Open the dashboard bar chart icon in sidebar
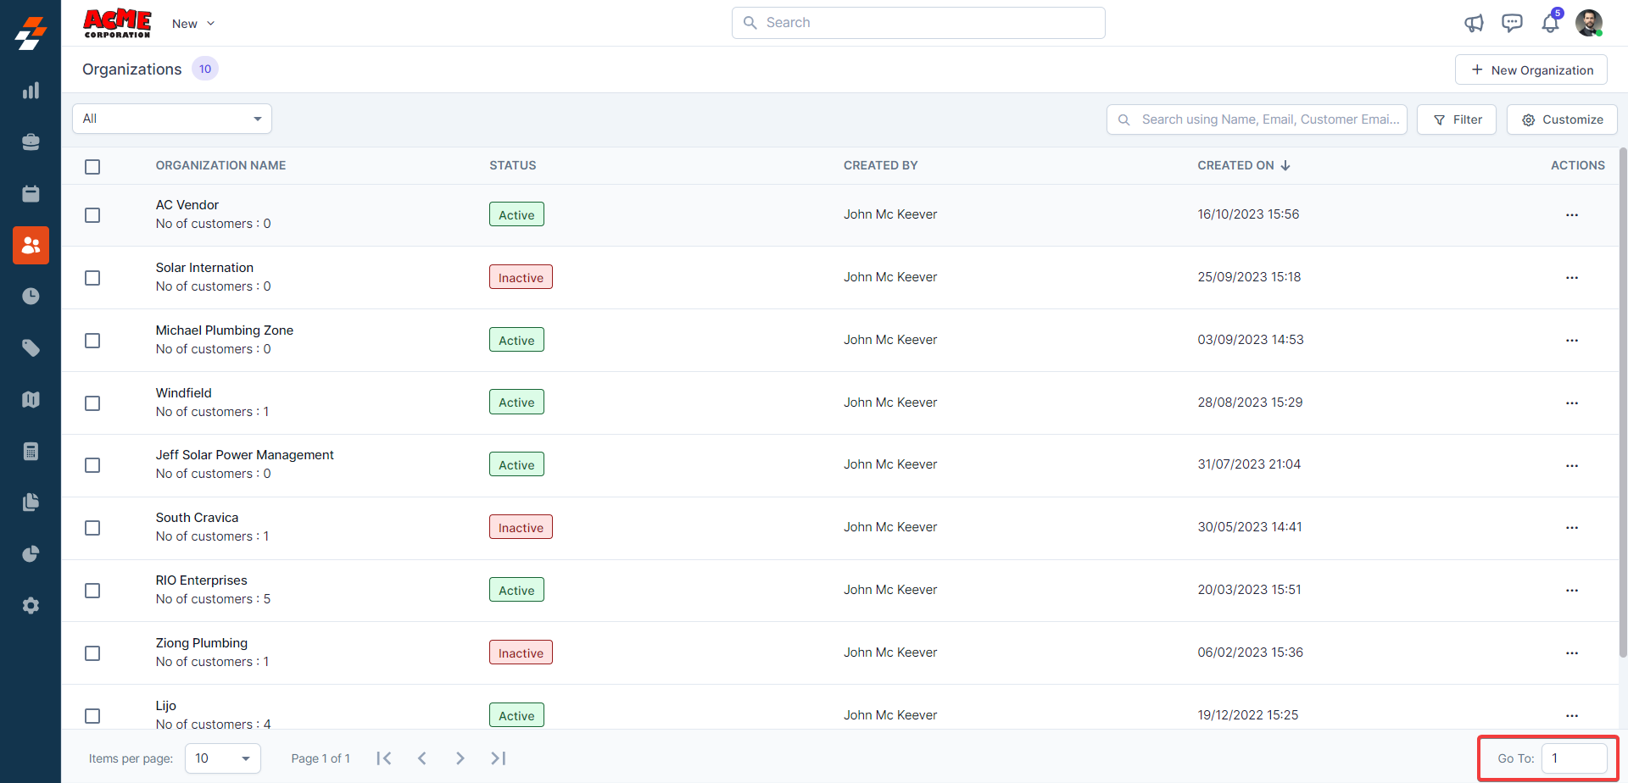 point(31,91)
